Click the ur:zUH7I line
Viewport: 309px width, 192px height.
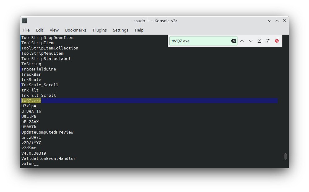pos(31,138)
